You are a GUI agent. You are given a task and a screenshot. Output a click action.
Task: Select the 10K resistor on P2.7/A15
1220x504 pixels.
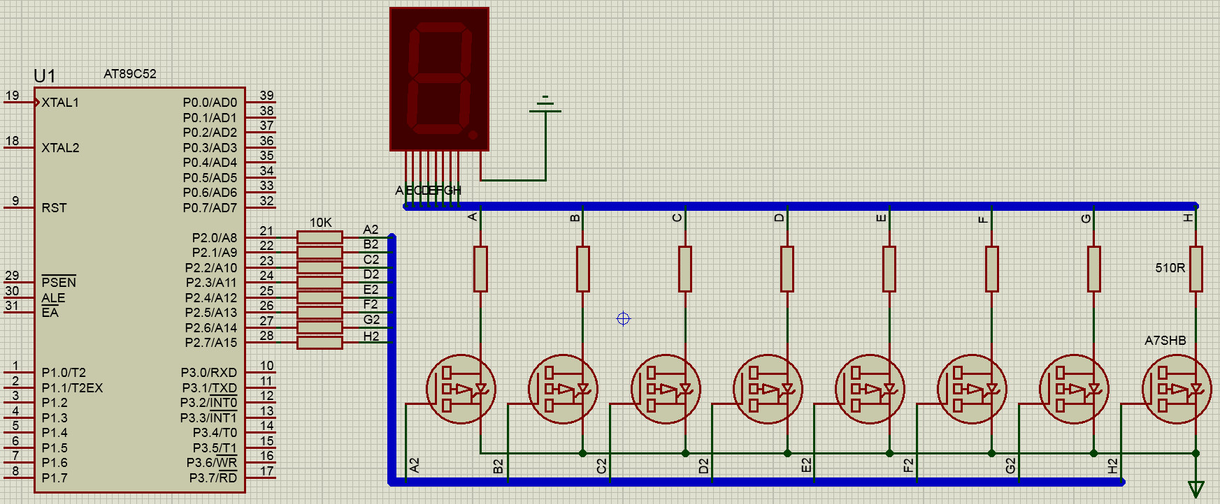[320, 342]
